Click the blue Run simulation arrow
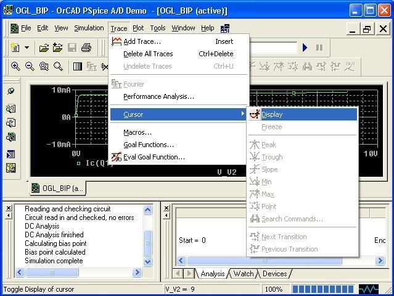 point(305,48)
